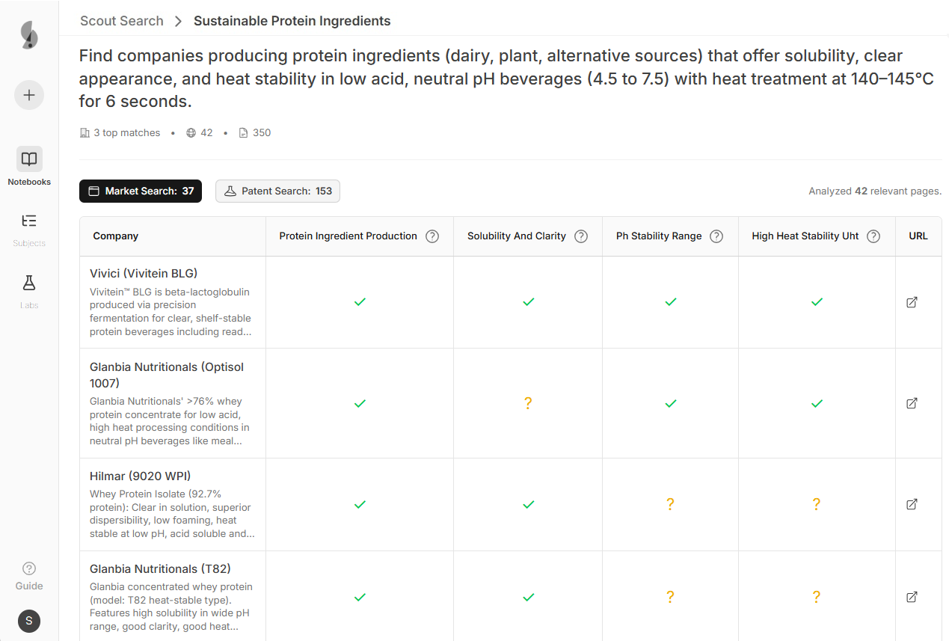
Task: Click the plus new search button
Action: 29,95
